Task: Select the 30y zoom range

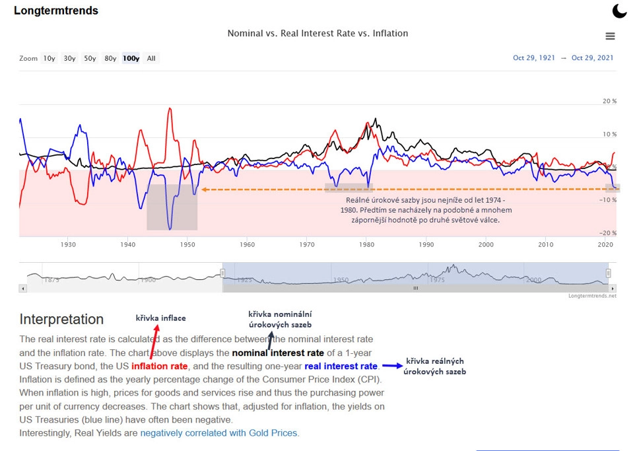Action: click(x=70, y=58)
